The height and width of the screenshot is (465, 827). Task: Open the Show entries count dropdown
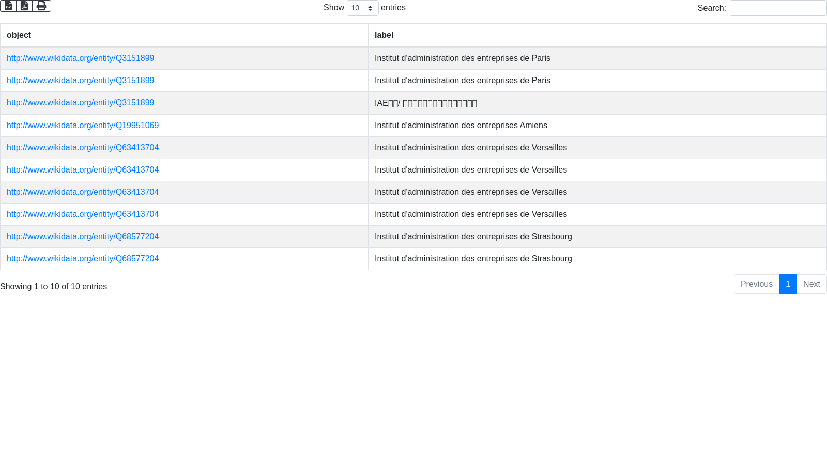(362, 8)
